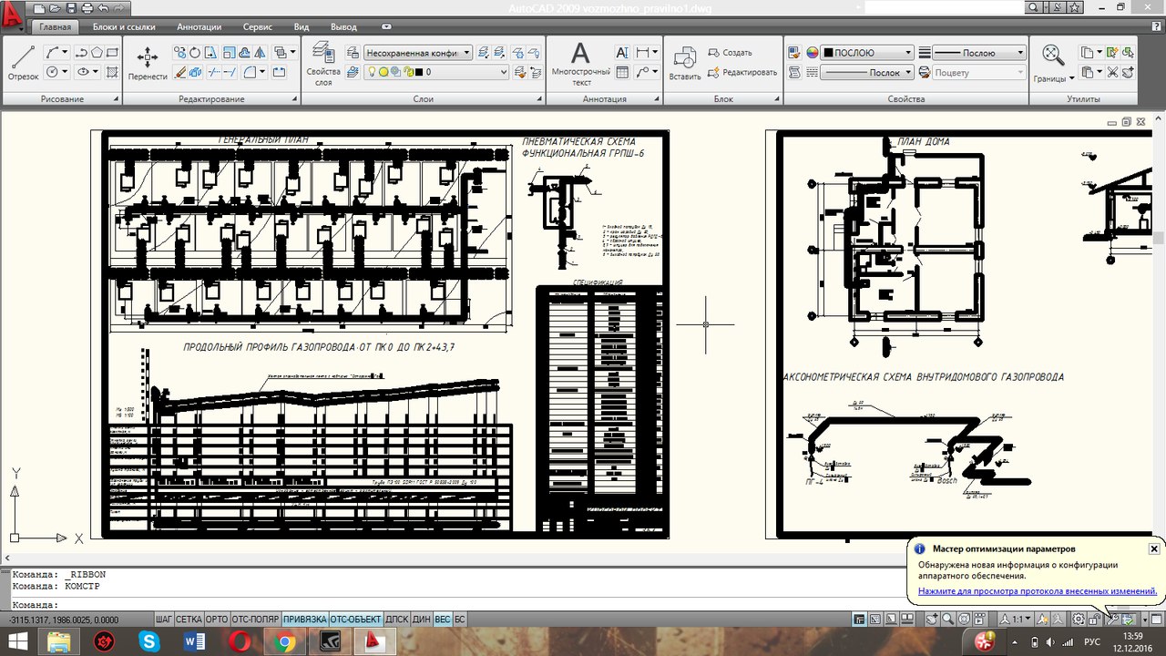Toggle СЕТКА grid display

tap(189, 620)
